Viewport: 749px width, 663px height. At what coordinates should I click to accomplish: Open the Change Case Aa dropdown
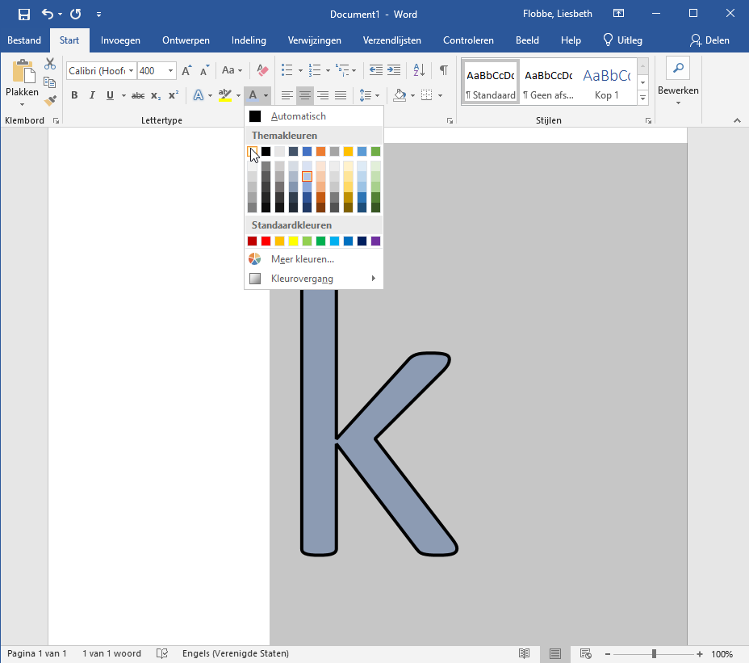coord(232,71)
